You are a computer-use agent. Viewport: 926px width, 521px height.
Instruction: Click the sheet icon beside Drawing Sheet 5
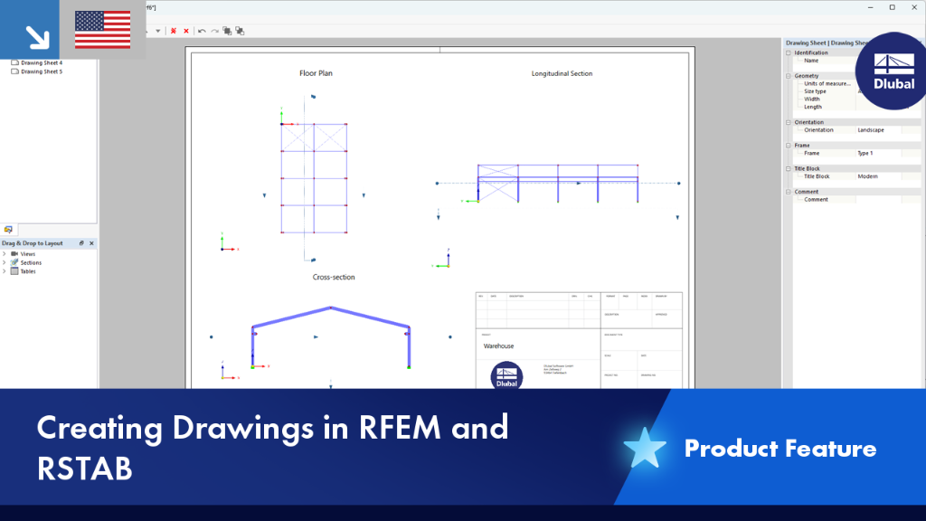pos(14,71)
